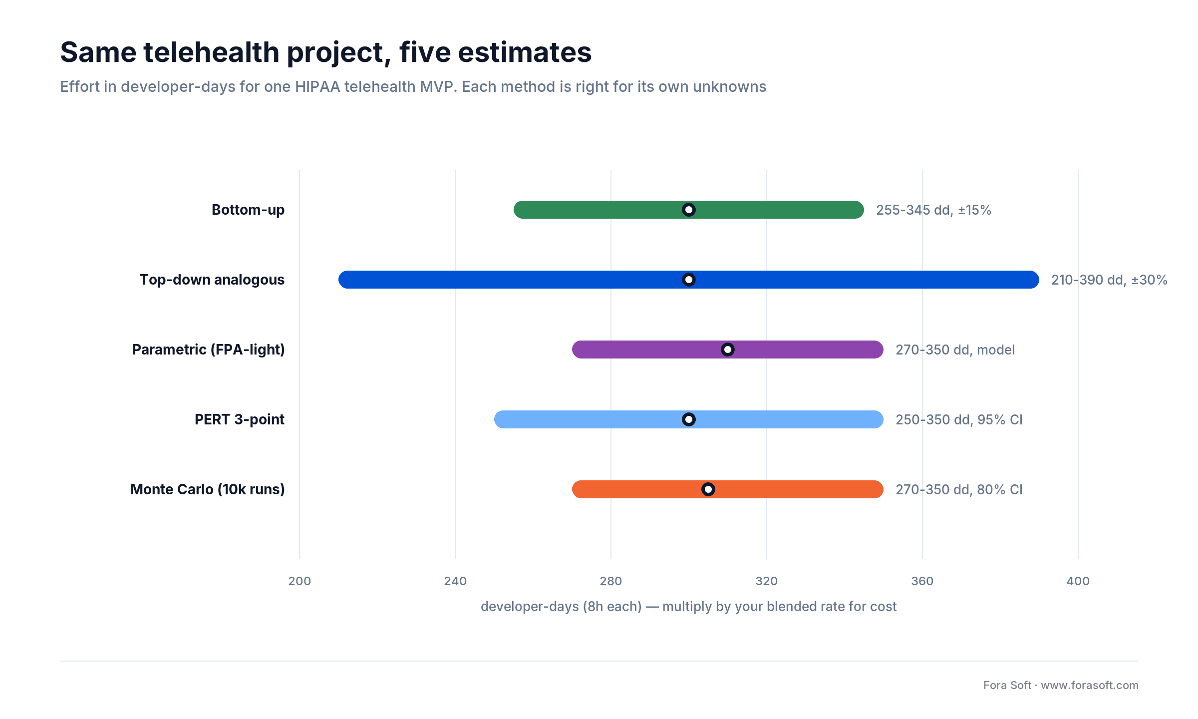Open the 'Fora Soft · www.forasoft.com' footer credit

pos(1061,686)
